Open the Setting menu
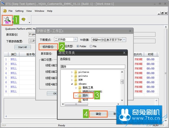 point(19,11)
